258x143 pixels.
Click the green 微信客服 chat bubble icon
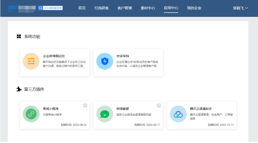click(x=105, y=114)
